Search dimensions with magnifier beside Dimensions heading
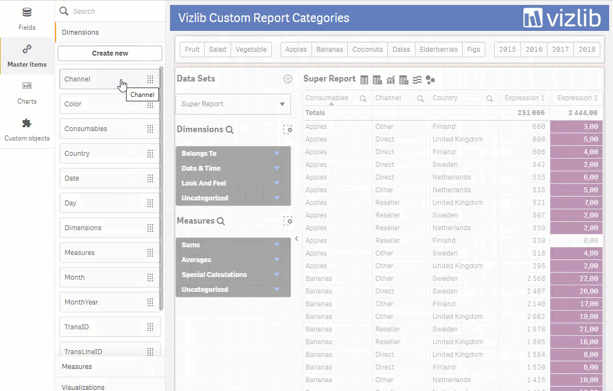The width and height of the screenshot is (613, 391). tap(229, 129)
